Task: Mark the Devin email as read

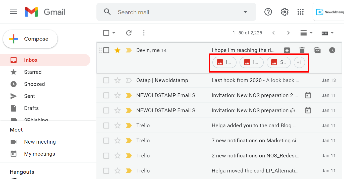Action: 317,50
